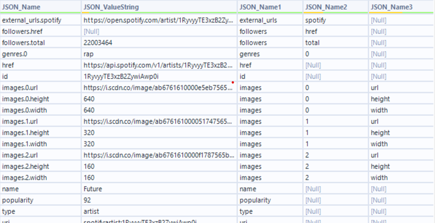The image size is (435, 223).
Task: Click the rap value cell
Action: (x=159, y=54)
